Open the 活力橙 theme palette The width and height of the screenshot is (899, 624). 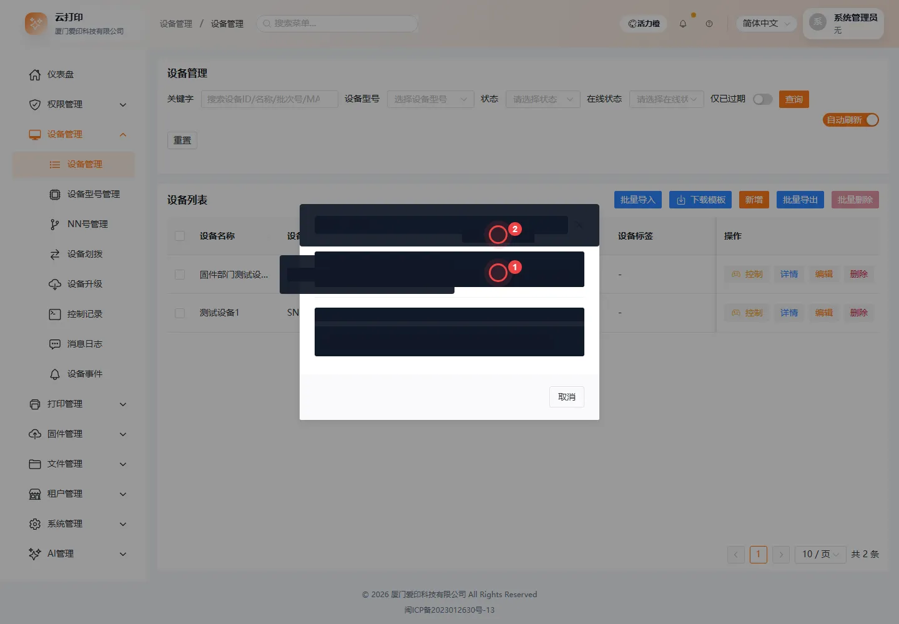tap(644, 24)
